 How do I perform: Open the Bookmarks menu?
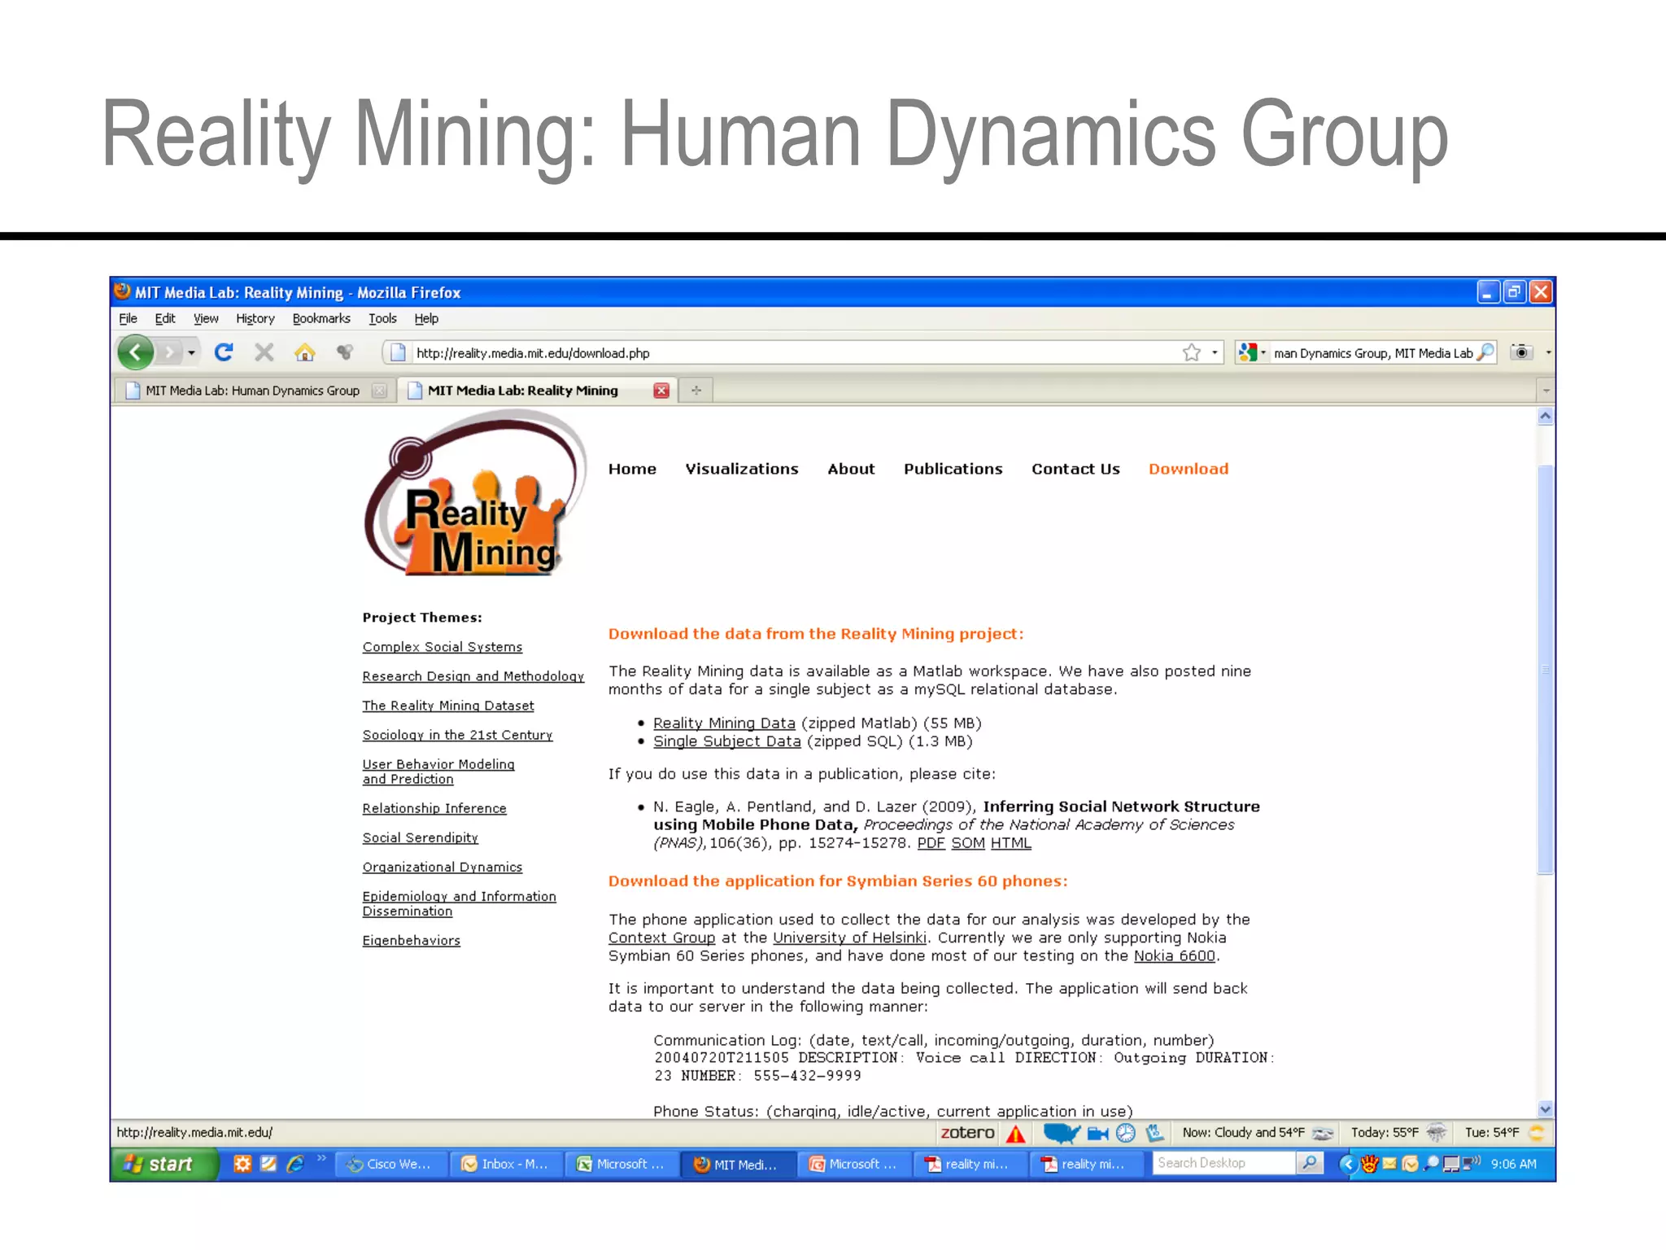tap(321, 318)
